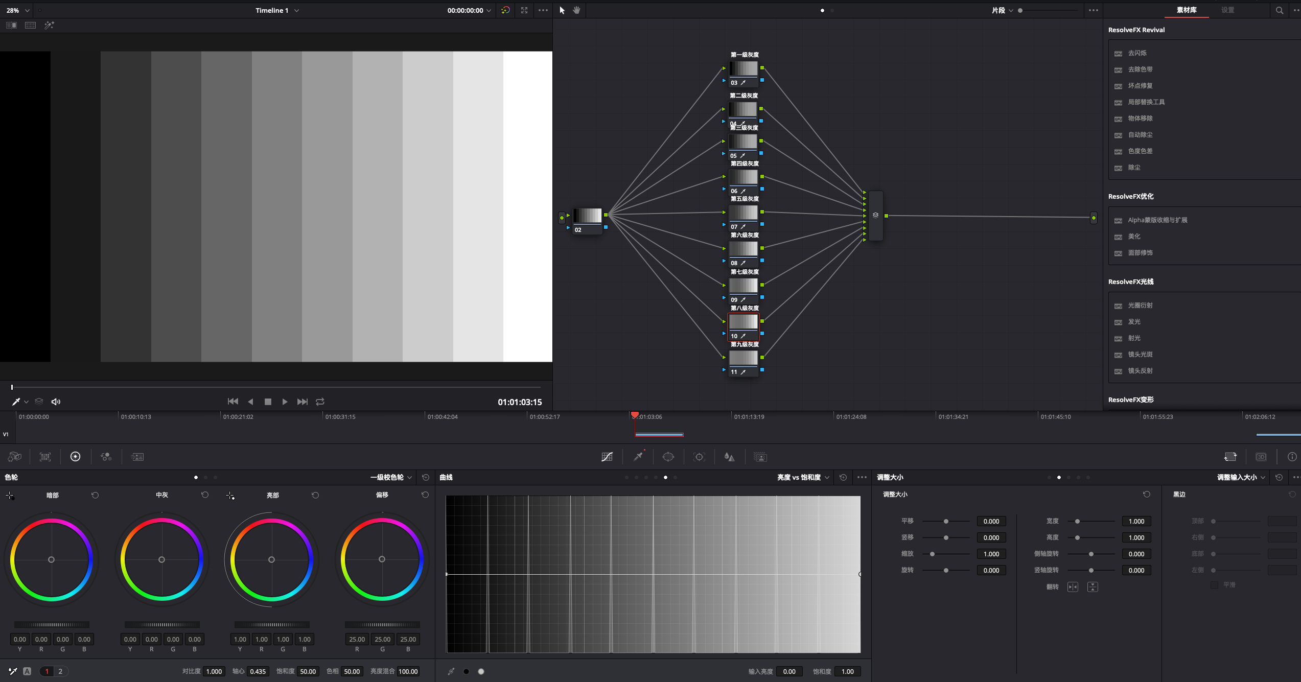Open the viewer zoom 28% dropdown

(18, 10)
